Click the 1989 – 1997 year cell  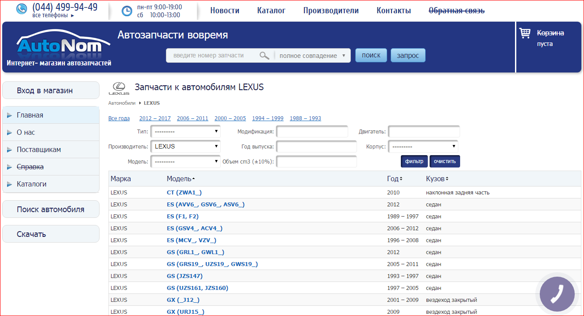[403, 217]
